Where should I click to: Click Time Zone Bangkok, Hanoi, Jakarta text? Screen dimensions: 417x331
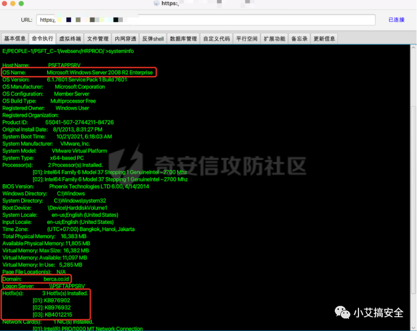tap(91, 229)
